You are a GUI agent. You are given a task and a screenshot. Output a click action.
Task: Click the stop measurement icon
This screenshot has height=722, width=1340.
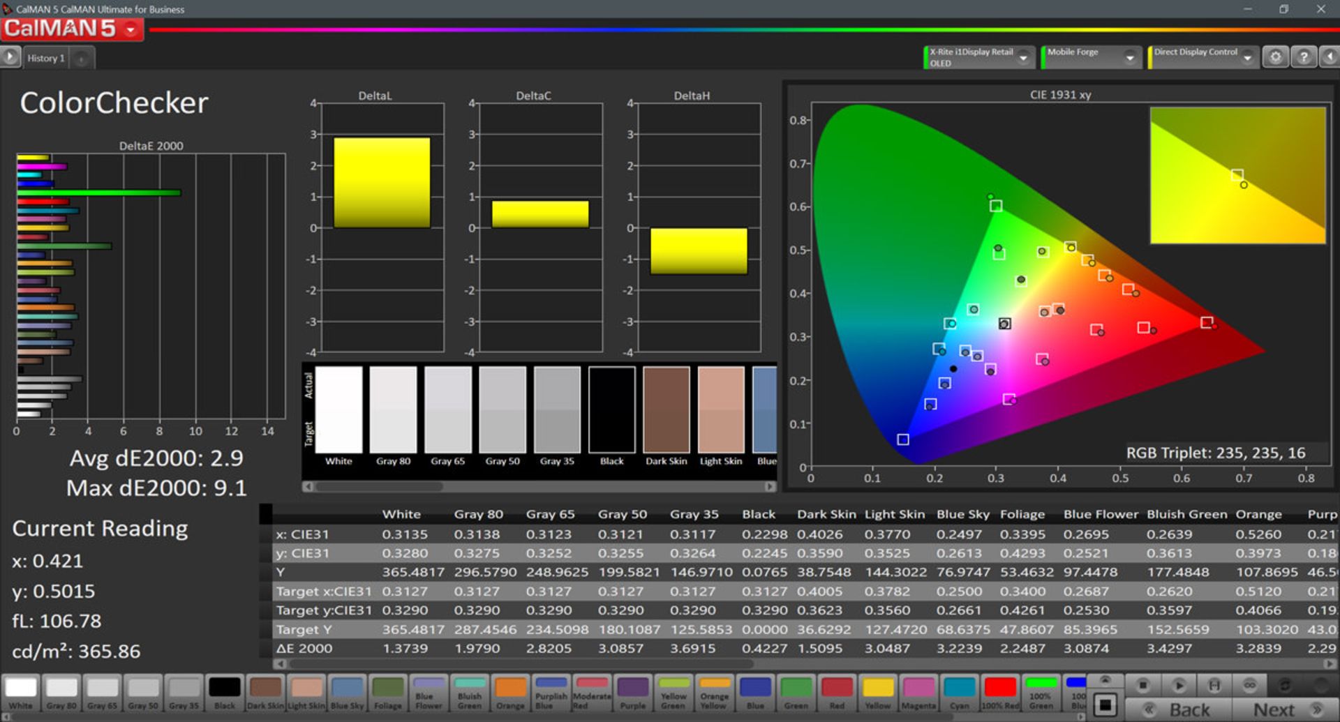click(x=1142, y=685)
